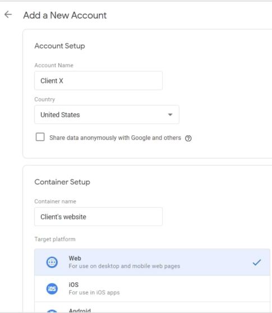
Task: Click the Target platform label
Action: pyautogui.click(x=55, y=239)
